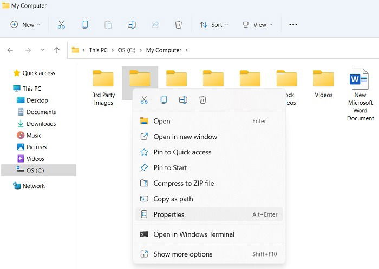Click the Delete trash icon in context menu

point(202,99)
